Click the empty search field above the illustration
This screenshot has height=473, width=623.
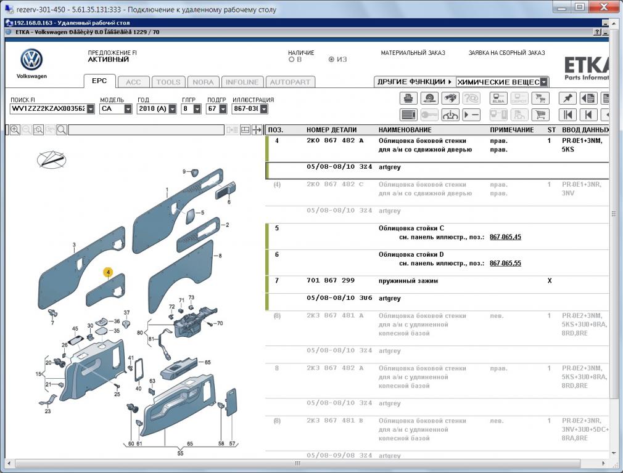(x=146, y=130)
